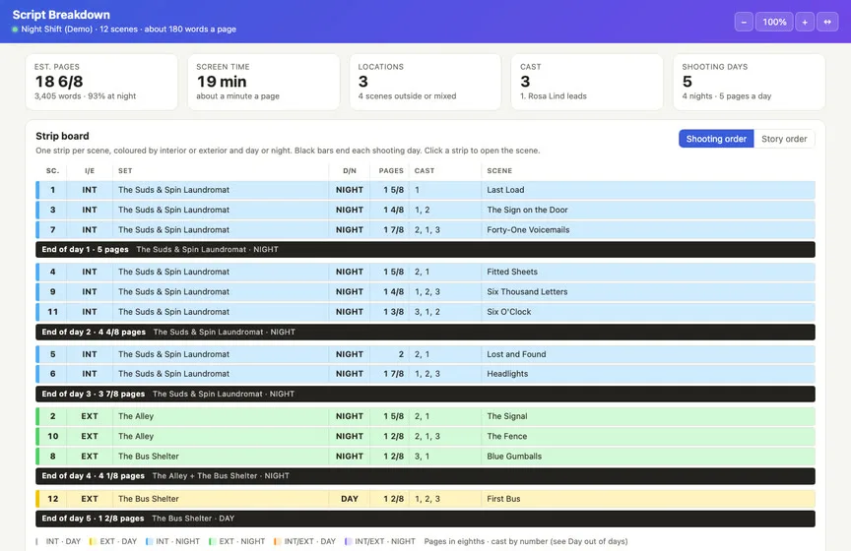The image size is (851, 551).
Task: Open the Six O'Clock scene strip
Action: click(425, 312)
